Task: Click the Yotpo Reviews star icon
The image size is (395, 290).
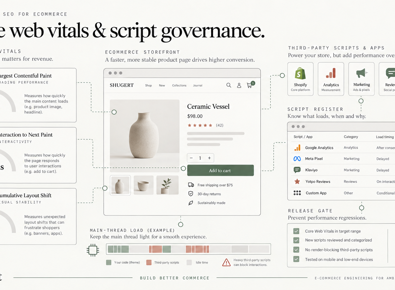Action: click(x=297, y=182)
